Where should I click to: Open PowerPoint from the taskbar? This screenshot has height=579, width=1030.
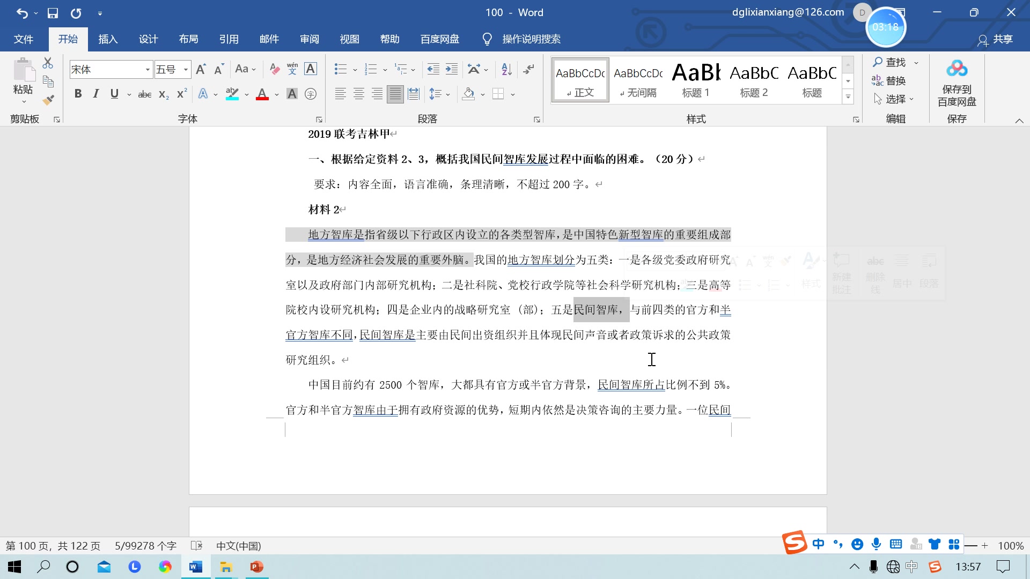257,567
